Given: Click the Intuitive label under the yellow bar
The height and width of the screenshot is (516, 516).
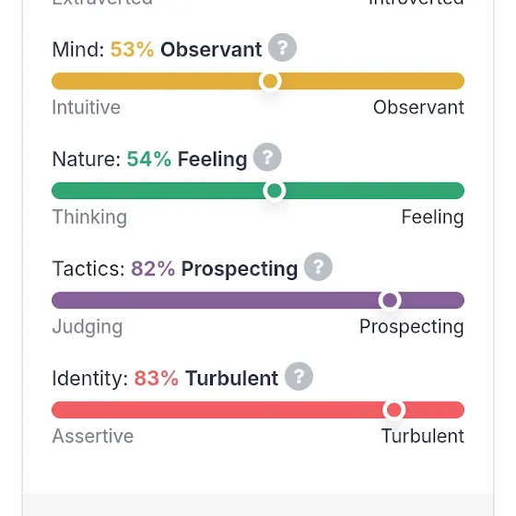Looking at the screenshot, I should point(87,107).
